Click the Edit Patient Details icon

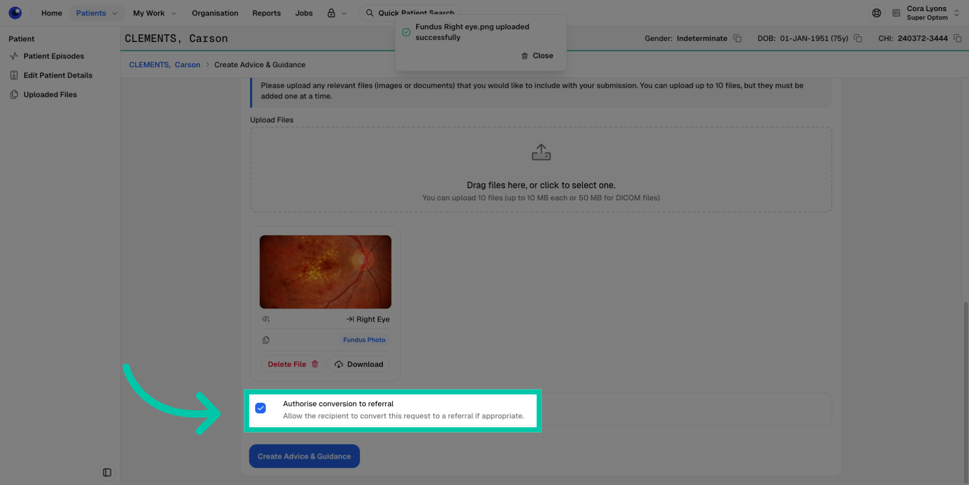click(x=14, y=75)
